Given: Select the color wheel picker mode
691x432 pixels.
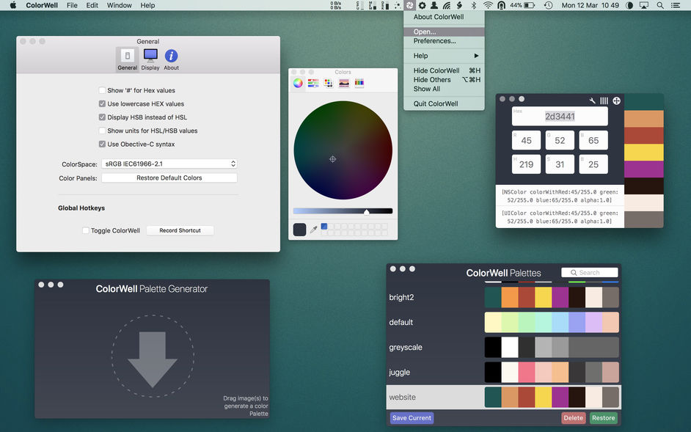Looking at the screenshot, I should click(x=298, y=83).
